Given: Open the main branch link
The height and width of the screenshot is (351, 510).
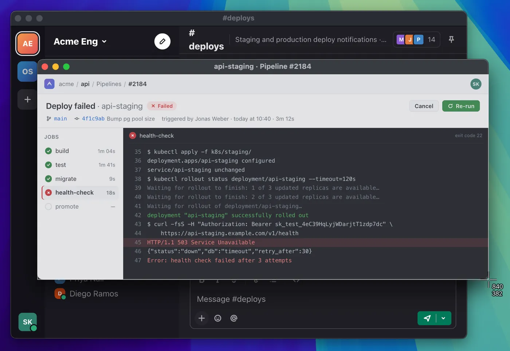Looking at the screenshot, I should point(60,118).
